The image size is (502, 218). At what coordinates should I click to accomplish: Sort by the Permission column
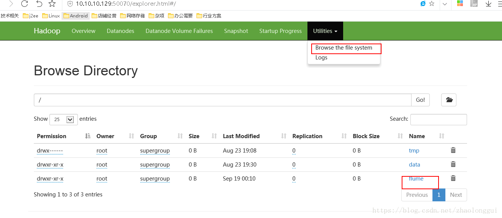(63, 136)
